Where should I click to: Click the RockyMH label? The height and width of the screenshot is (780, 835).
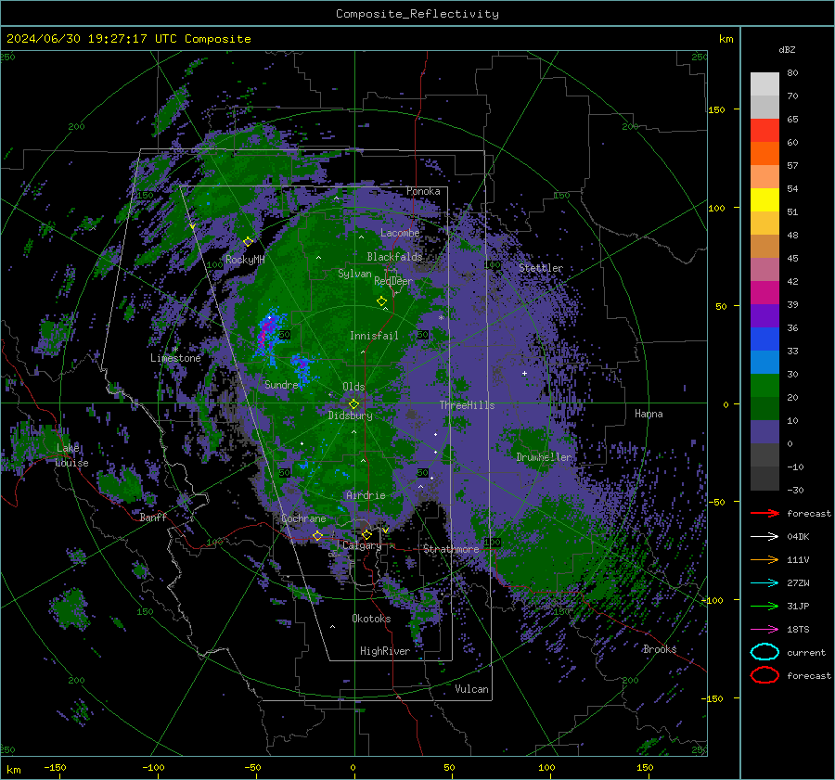(x=245, y=260)
